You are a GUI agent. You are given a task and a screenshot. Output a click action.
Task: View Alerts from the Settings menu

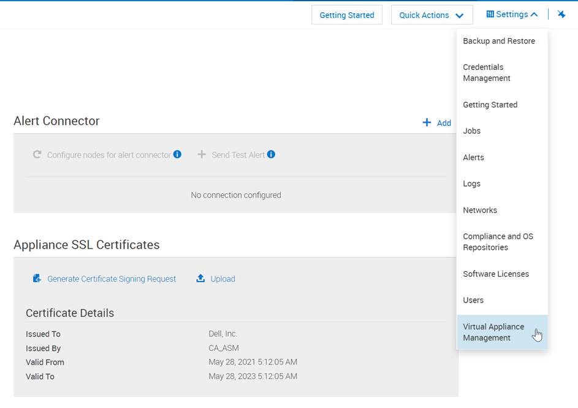pos(473,157)
